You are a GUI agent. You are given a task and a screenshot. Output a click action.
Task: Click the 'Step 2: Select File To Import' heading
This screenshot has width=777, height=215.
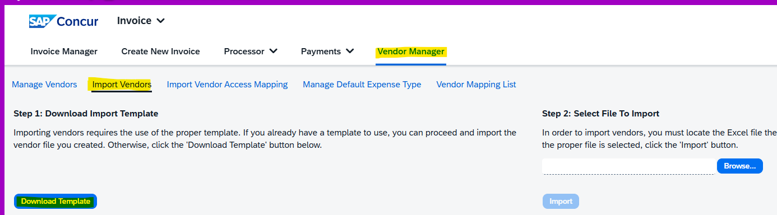click(x=600, y=114)
